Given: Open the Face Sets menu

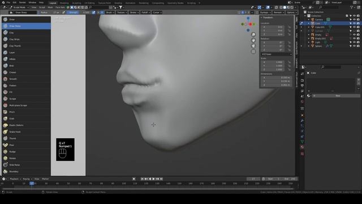Looking at the screenshot, I should point(60,7).
